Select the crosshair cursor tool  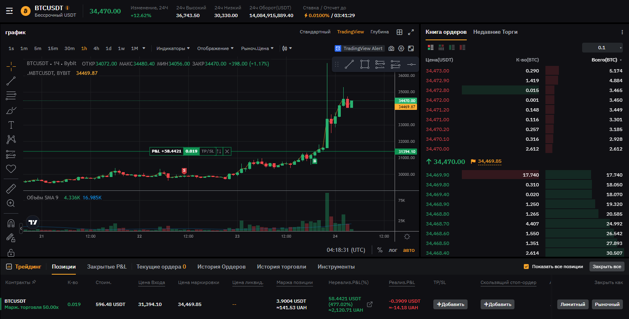(x=11, y=66)
